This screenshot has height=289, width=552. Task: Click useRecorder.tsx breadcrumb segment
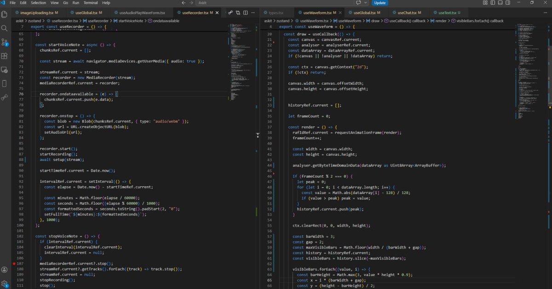[x=63, y=21]
